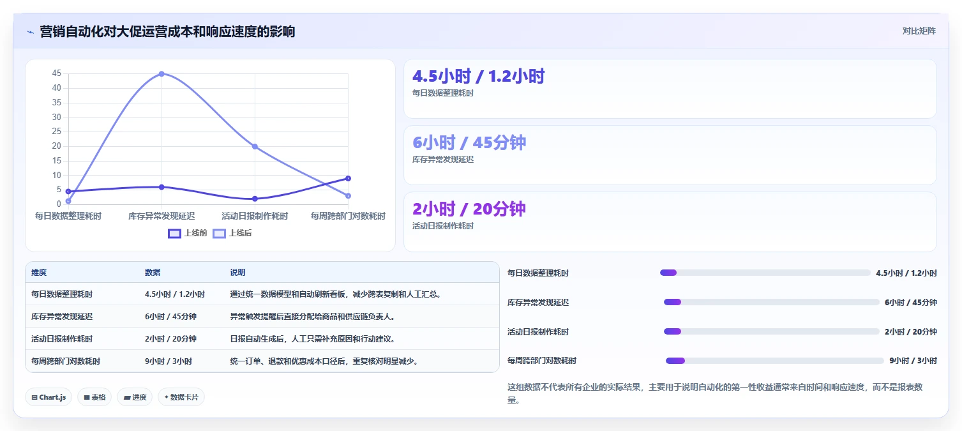Toggle the 上线后 legend item

coord(232,234)
